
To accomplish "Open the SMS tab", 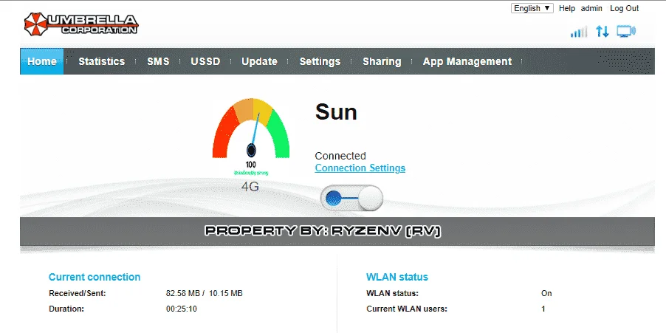I will point(158,61).
